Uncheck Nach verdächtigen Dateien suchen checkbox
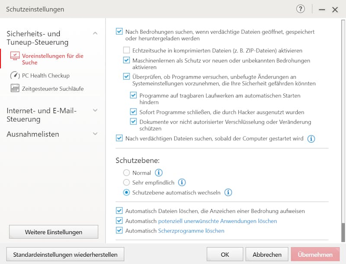Screen dimensions: 346x264 pyautogui.click(x=119, y=138)
